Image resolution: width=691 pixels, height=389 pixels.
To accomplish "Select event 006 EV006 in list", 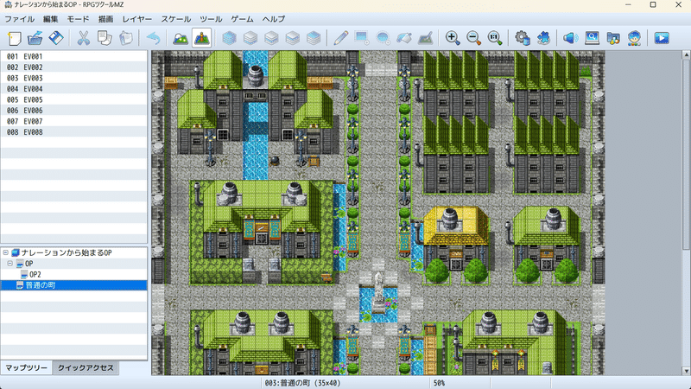I will 74,111.
